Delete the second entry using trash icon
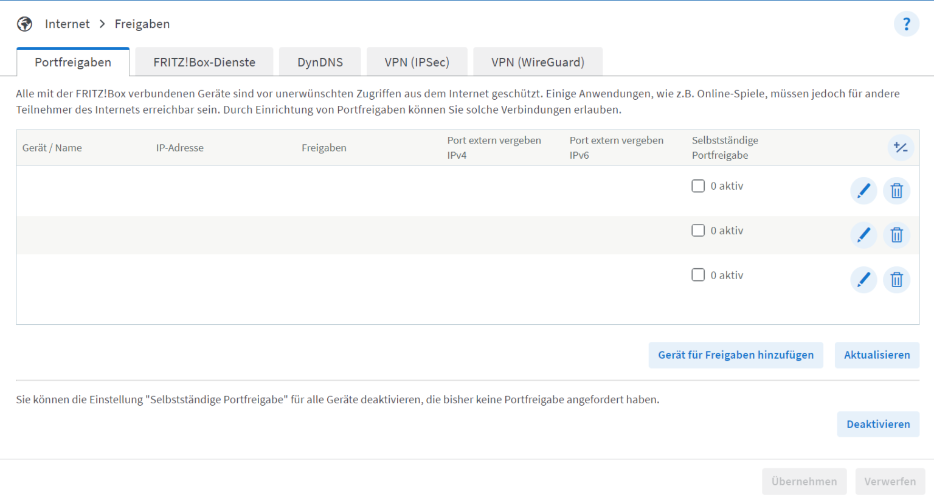The width and height of the screenshot is (934, 503). coord(896,235)
